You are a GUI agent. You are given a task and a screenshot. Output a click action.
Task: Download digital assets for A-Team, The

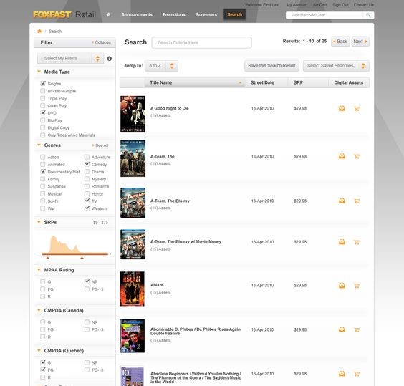click(342, 156)
